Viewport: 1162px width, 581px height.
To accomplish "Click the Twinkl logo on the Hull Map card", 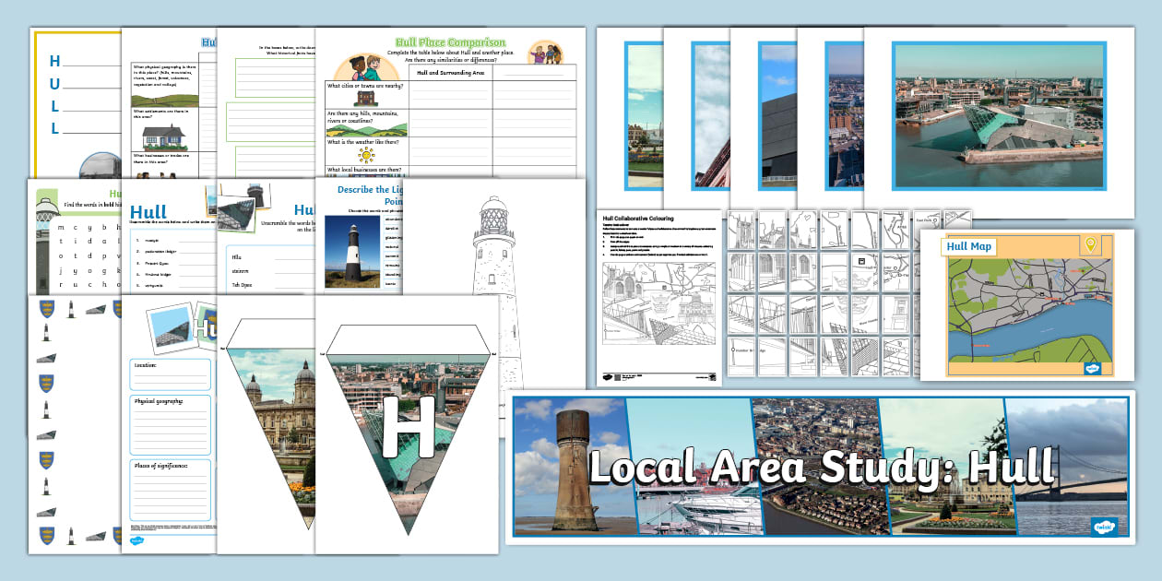I will 1093,368.
